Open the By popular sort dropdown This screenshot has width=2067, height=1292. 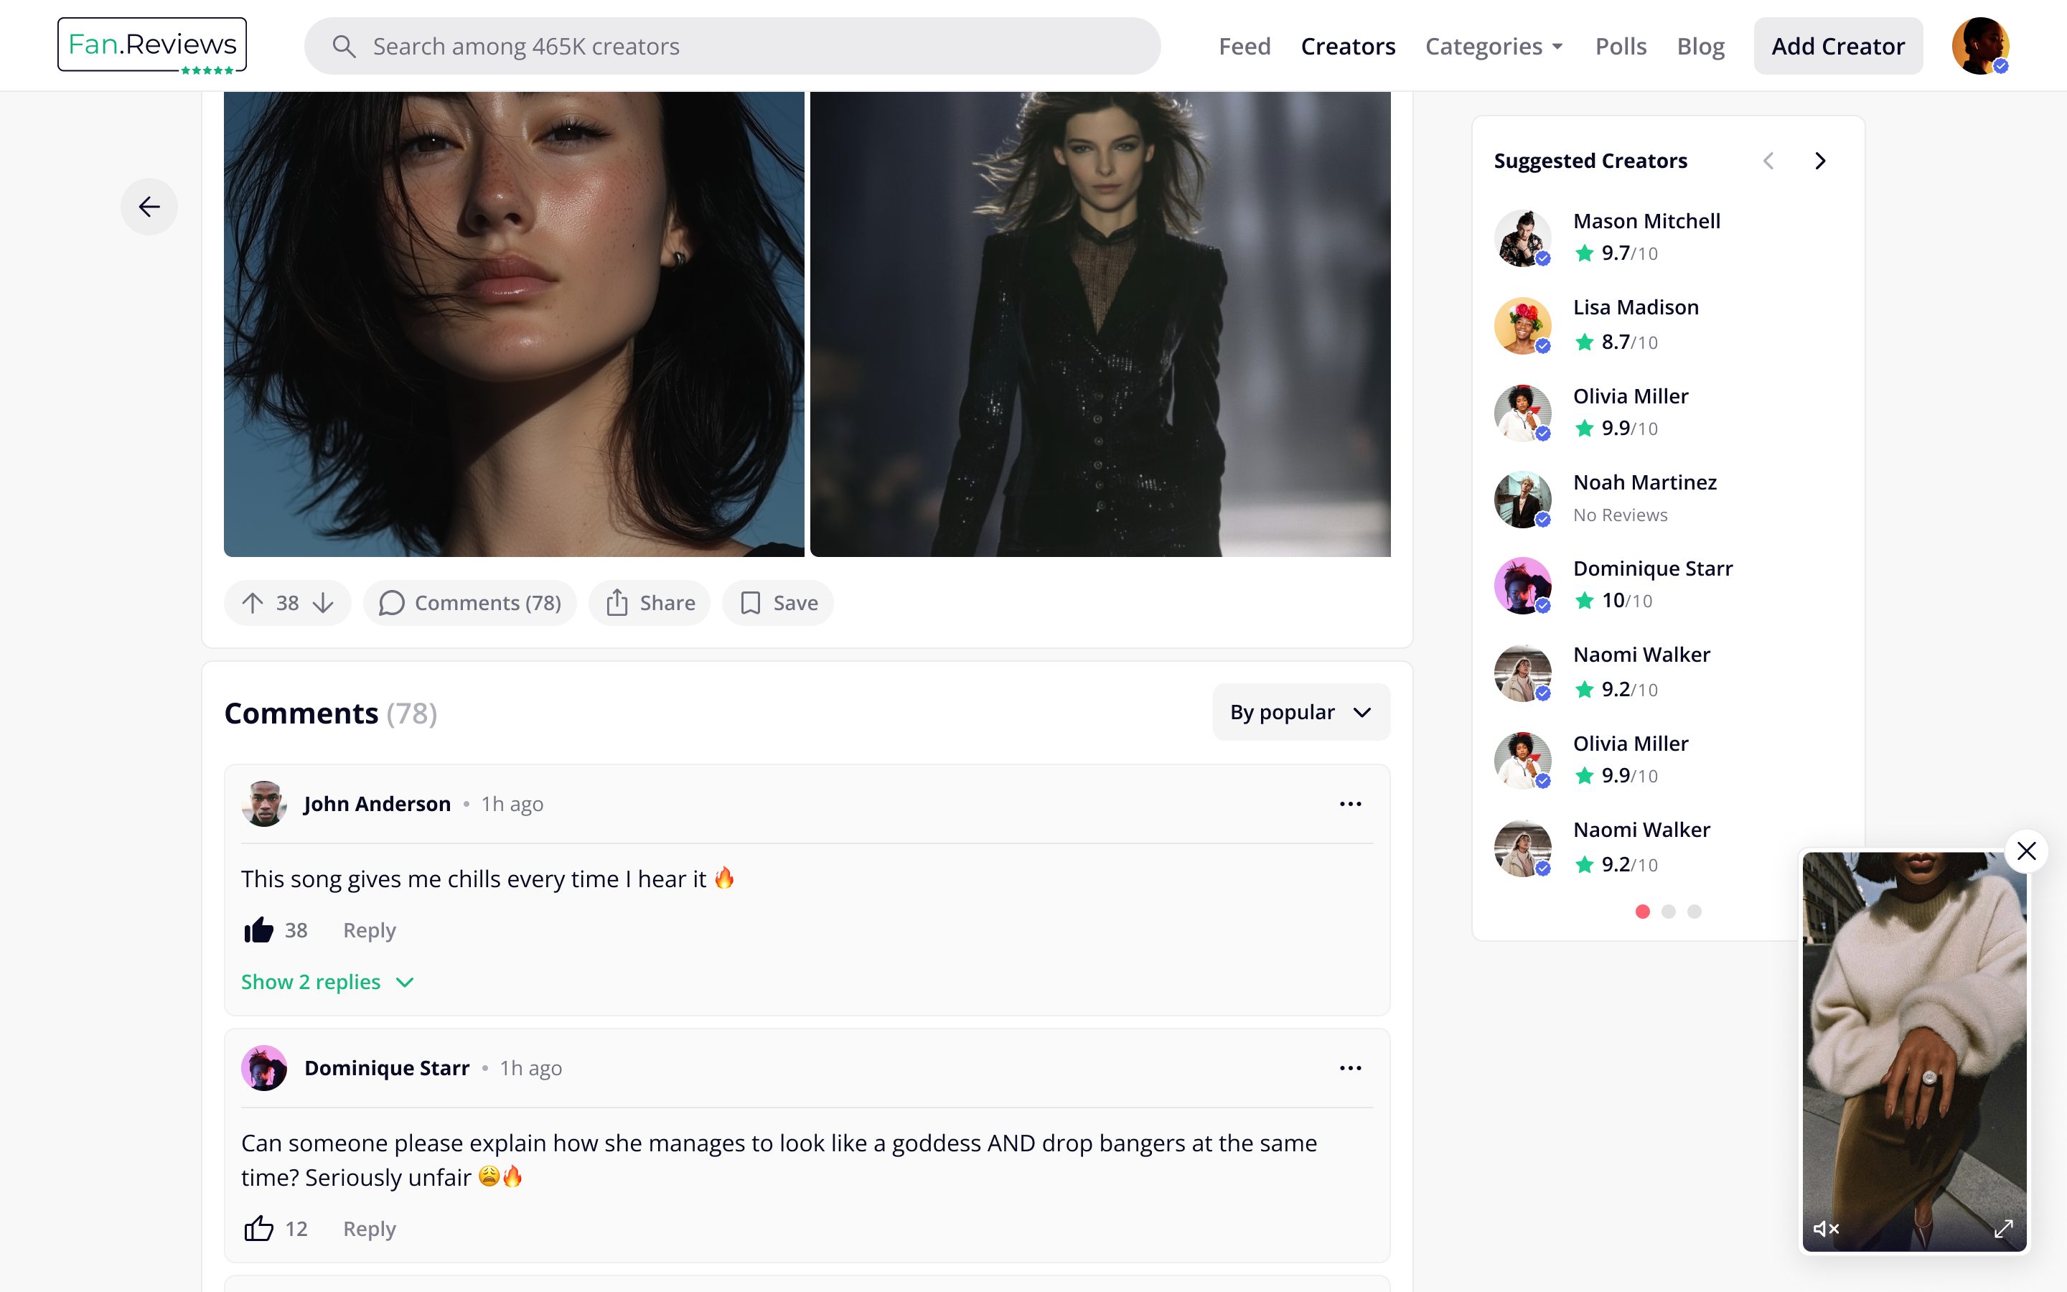(x=1299, y=711)
